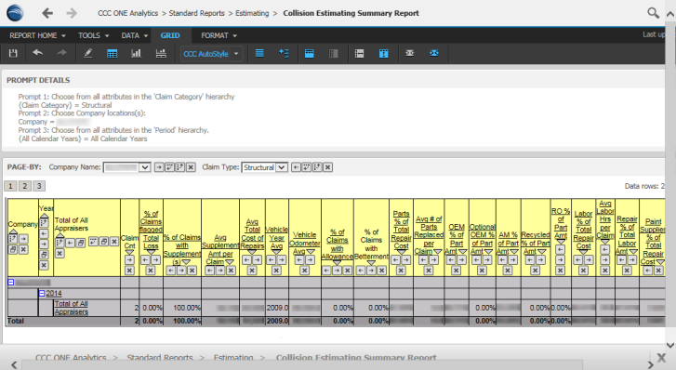676x370 pixels.
Task: Collapse the 2014 year row
Action: (x=42, y=293)
